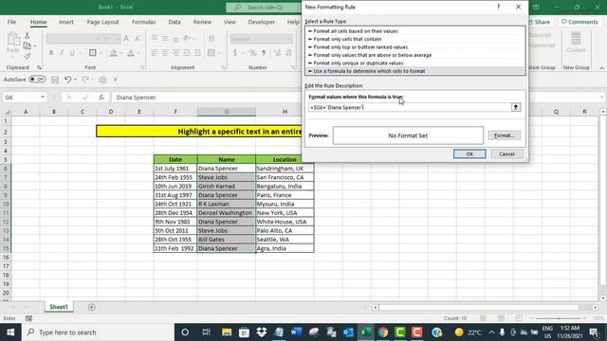Select 'Use a formula to determine which cells to format'
The width and height of the screenshot is (607, 341).
[x=415, y=71]
